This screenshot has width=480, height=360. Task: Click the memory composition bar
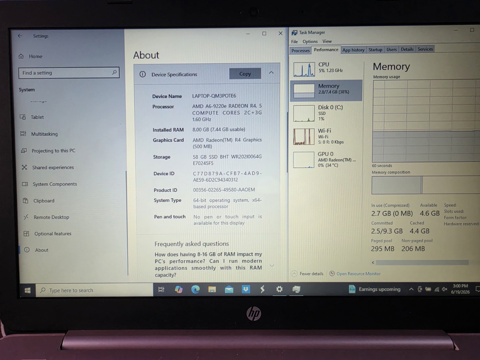click(x=426, y=185)
